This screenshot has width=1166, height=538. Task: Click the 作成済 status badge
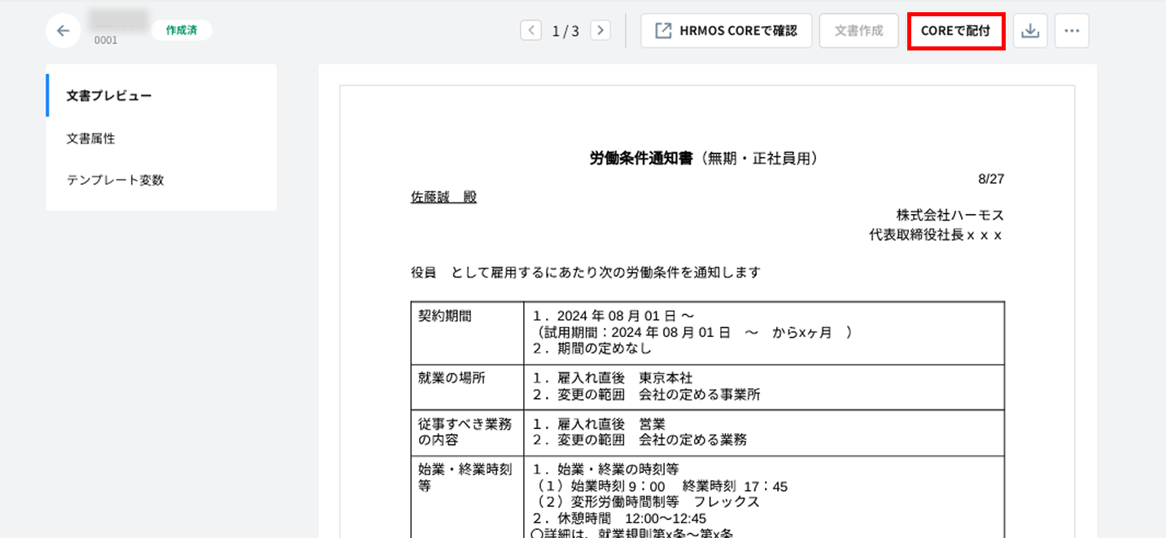[181, 30]
